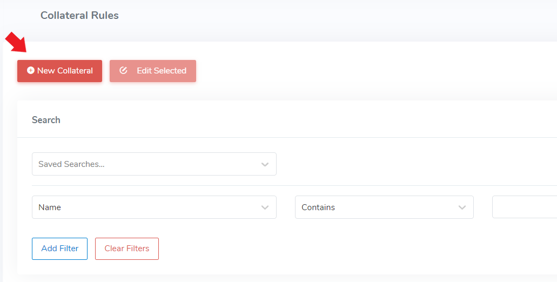Click the chevron arrow beside Name
The image size is (557, 282).
coord(265,207)
